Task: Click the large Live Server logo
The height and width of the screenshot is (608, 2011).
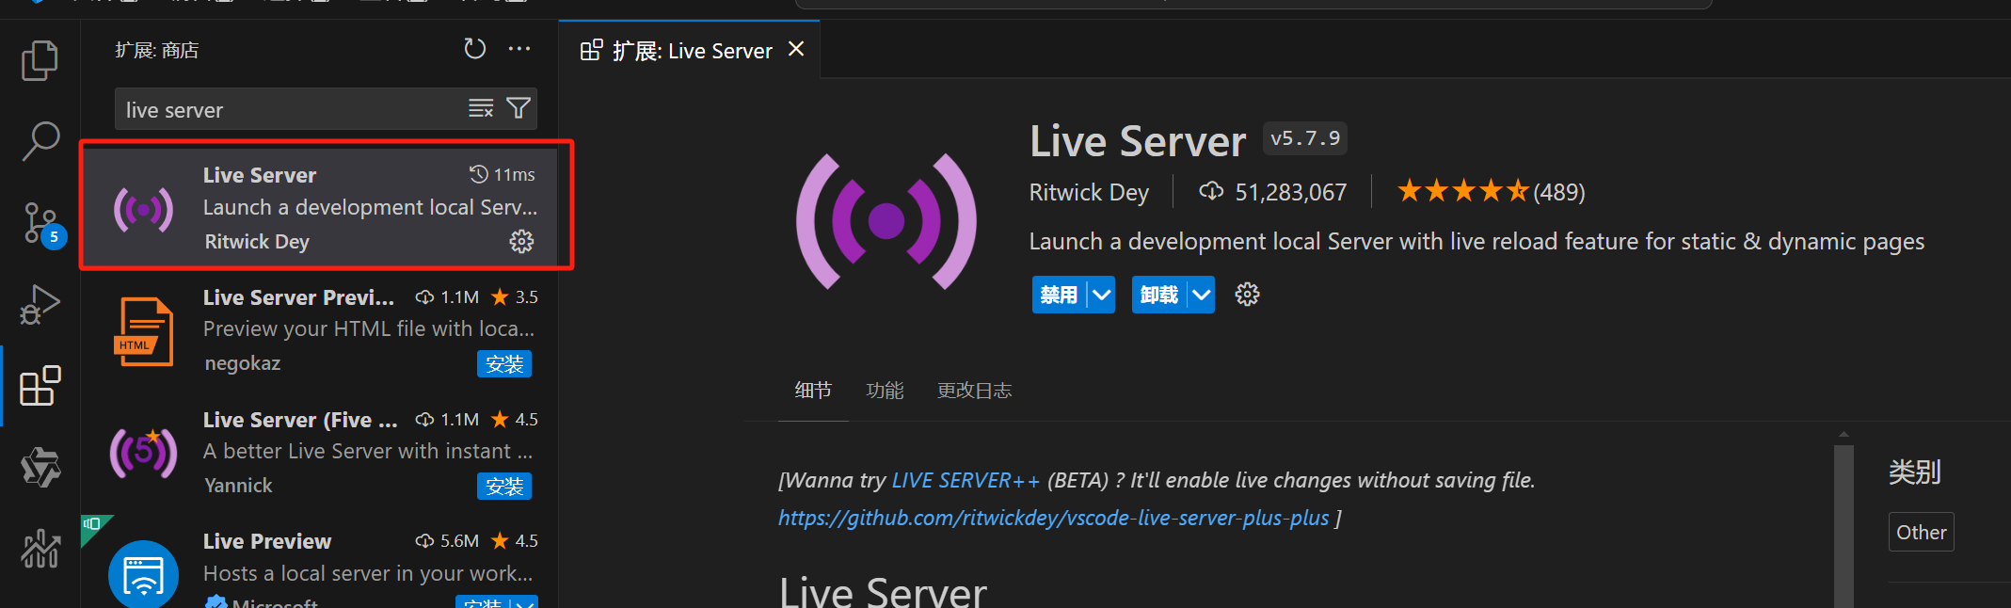Action: [886, 221]
